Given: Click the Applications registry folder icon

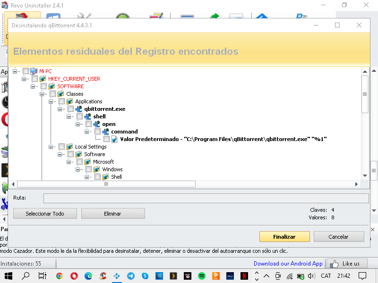Looking at the screenshot, I should [x=69, y=101].
